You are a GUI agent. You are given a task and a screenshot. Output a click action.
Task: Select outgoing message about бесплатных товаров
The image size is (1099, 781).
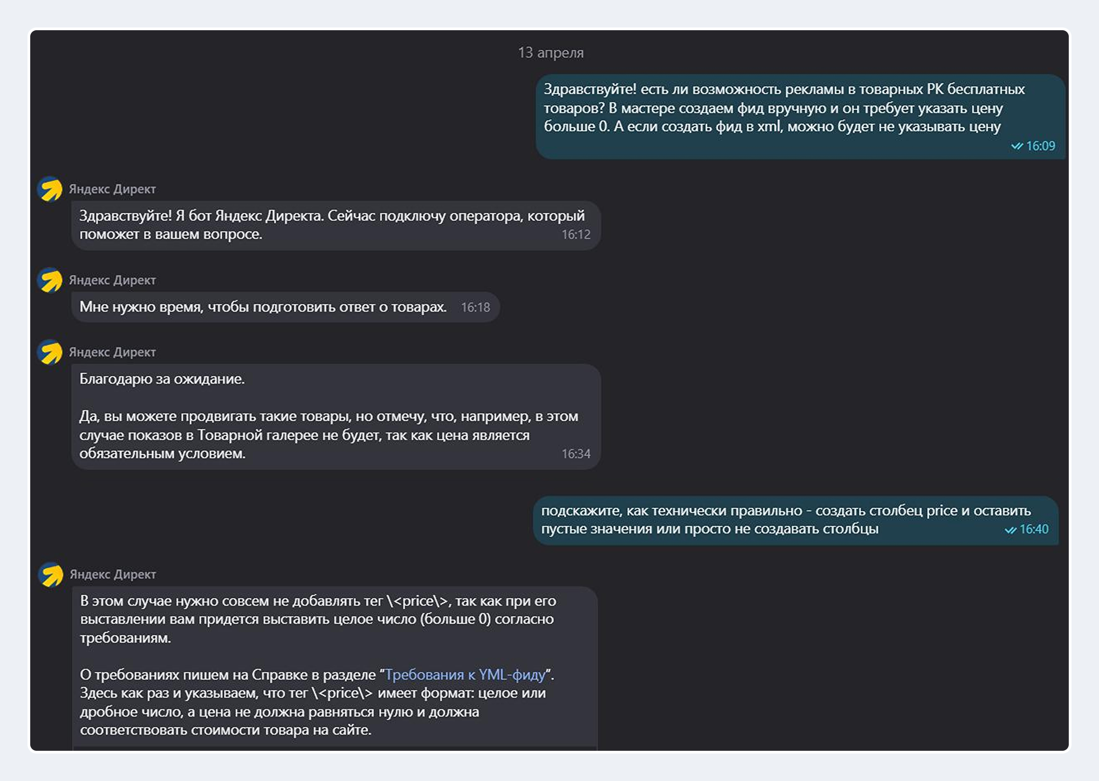[x=800, y=116]
